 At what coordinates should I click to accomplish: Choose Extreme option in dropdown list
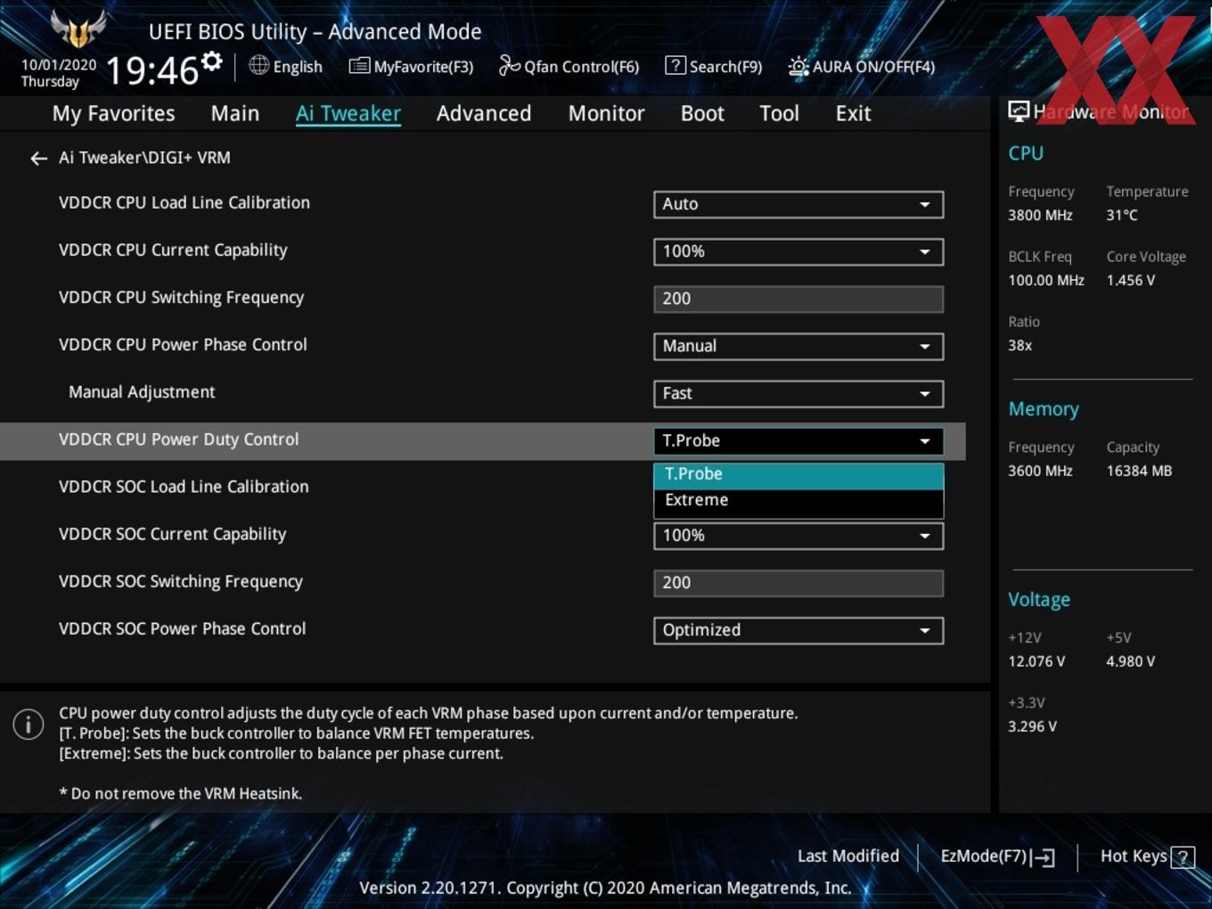click(x=798, y=501)
